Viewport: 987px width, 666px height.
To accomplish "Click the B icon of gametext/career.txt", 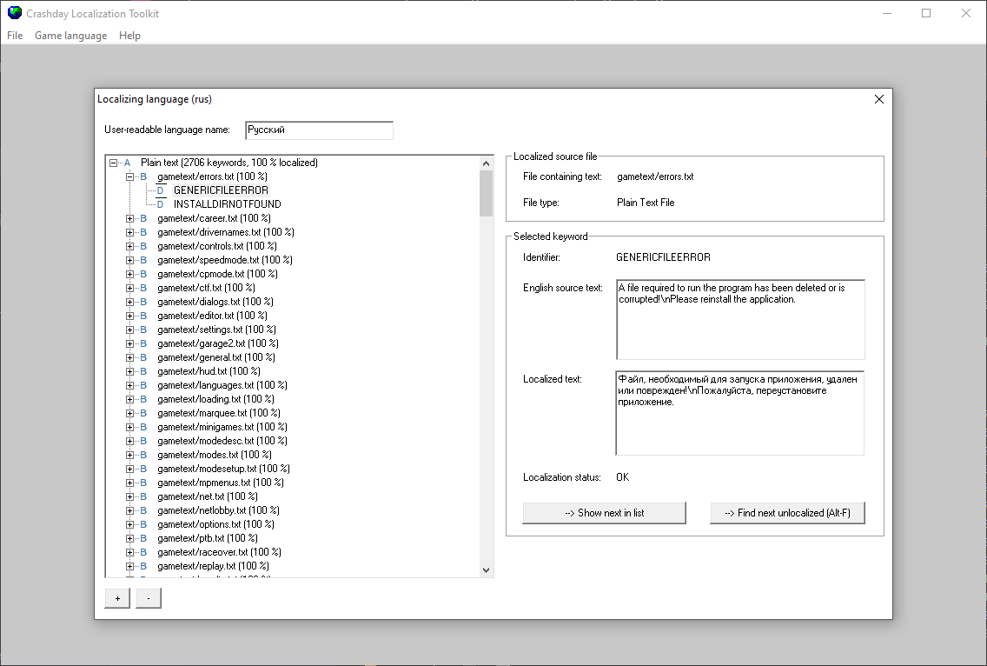I will tap(143, 218).
